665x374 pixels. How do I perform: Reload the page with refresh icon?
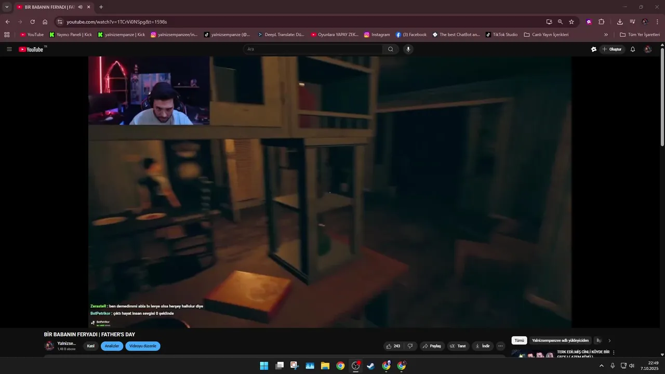click(x=32, y=22)
